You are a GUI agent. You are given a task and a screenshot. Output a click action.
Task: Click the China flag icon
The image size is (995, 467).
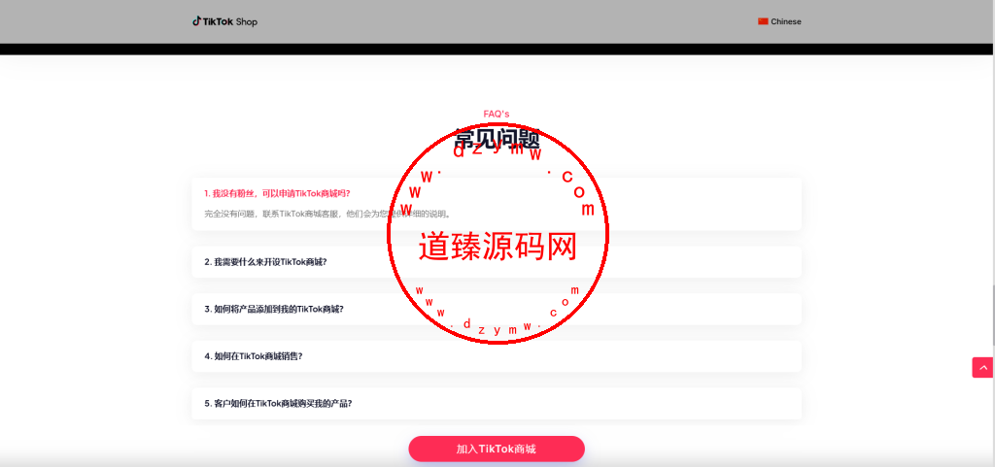coord(763,21)
